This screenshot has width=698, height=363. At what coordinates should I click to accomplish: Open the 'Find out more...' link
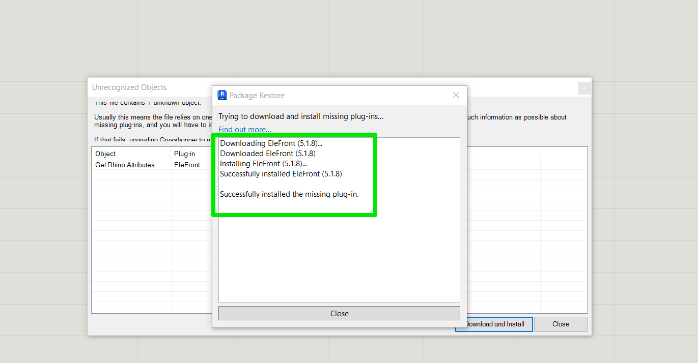pos(245,130)
